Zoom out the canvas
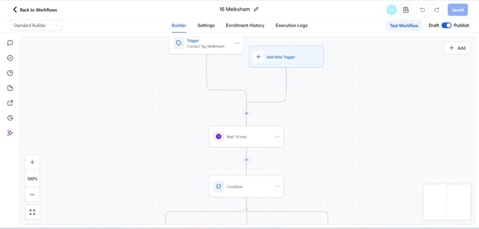This screenshot has width=479, height=229. pos(32,194)
